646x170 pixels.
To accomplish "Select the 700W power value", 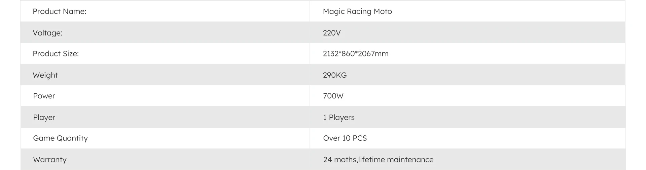I will pyautogui.click(x=333, y=96).
